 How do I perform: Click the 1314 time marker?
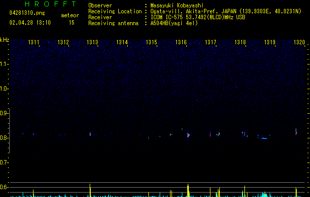(122, 42)
